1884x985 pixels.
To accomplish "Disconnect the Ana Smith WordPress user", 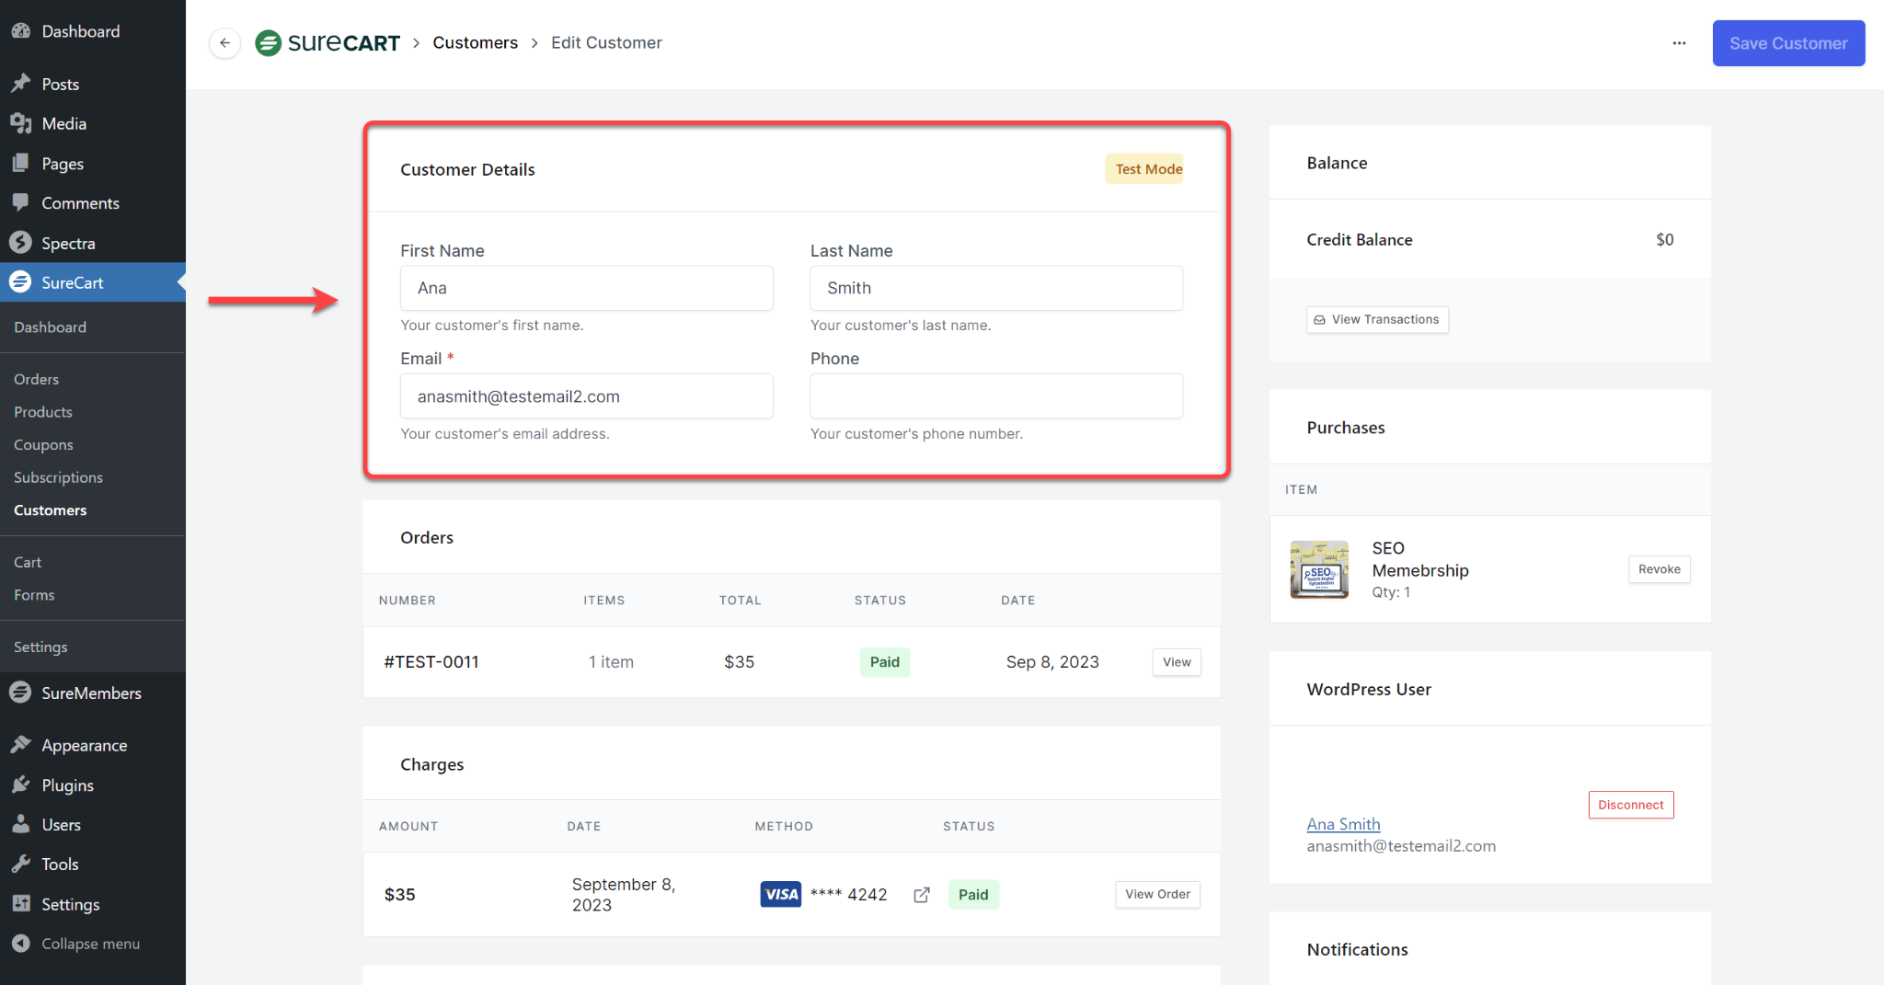I will click(1630, 805).
